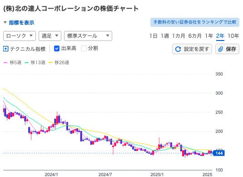243x177 pixels.
Task: Click the blue 144 current price label
Action: pyautogui.click(x=218, y=153)
